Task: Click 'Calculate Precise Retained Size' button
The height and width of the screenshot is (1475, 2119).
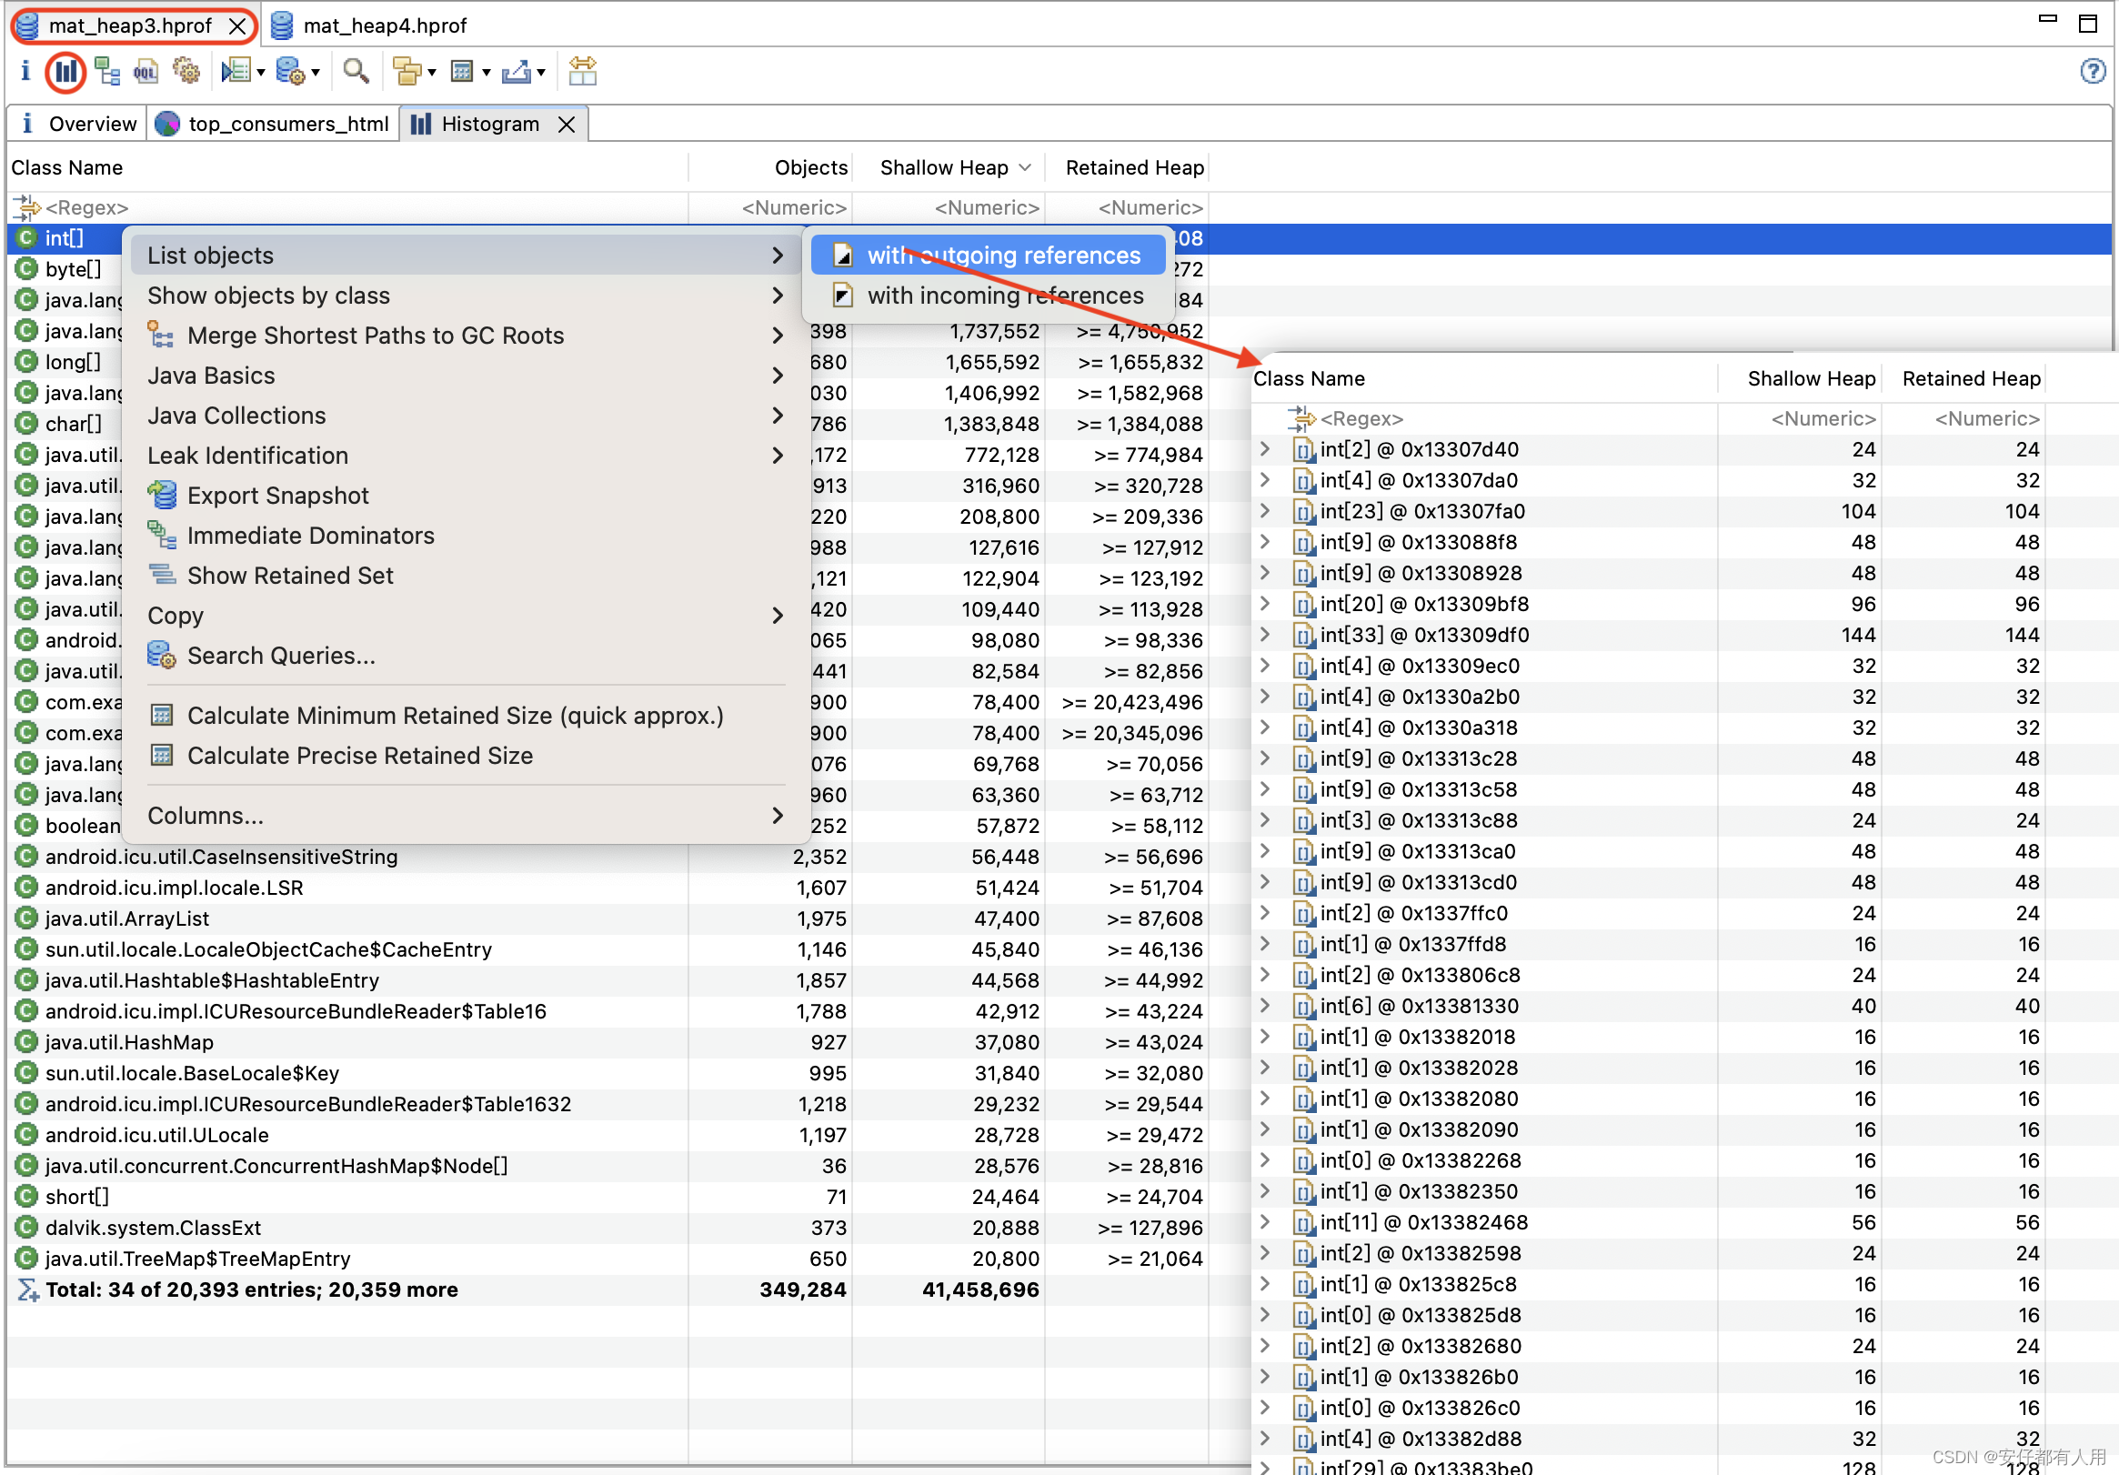Action: [359, 757]
